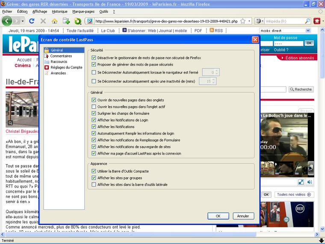Viewport: 325px width, 244px height.
Task: Toggle Automatiquement Remplir les informations de login
Action: (94, 133)
